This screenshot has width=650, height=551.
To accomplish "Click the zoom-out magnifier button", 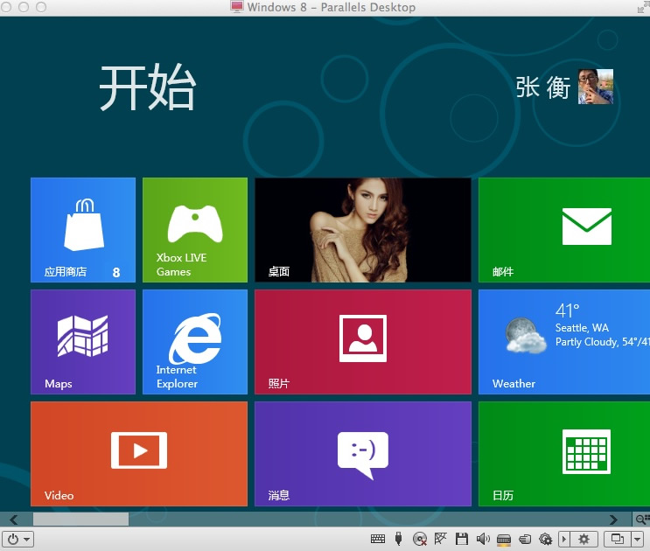I will (x=641, y=520).
